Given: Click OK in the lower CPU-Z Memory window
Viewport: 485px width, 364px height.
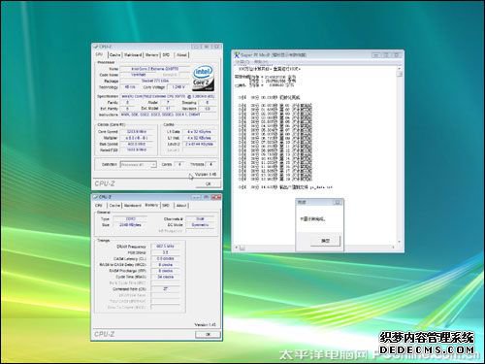Looking at the screenshot, I should (x=208, y=334).
